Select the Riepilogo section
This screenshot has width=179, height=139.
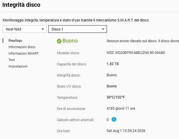pos(15,40)
